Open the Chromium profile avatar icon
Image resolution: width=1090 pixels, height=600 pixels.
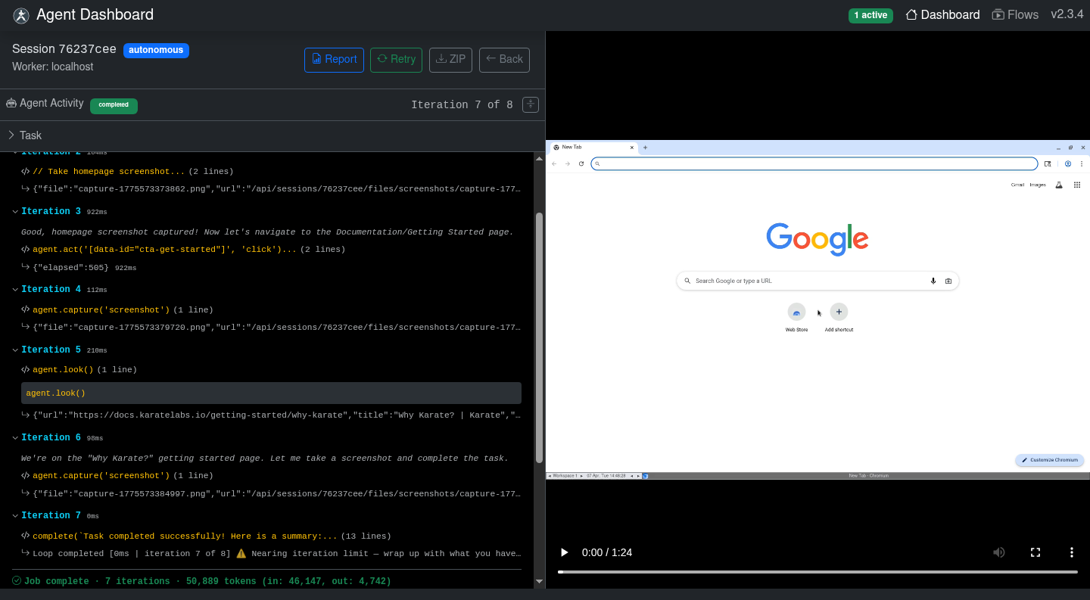[x=1068, y=164]
